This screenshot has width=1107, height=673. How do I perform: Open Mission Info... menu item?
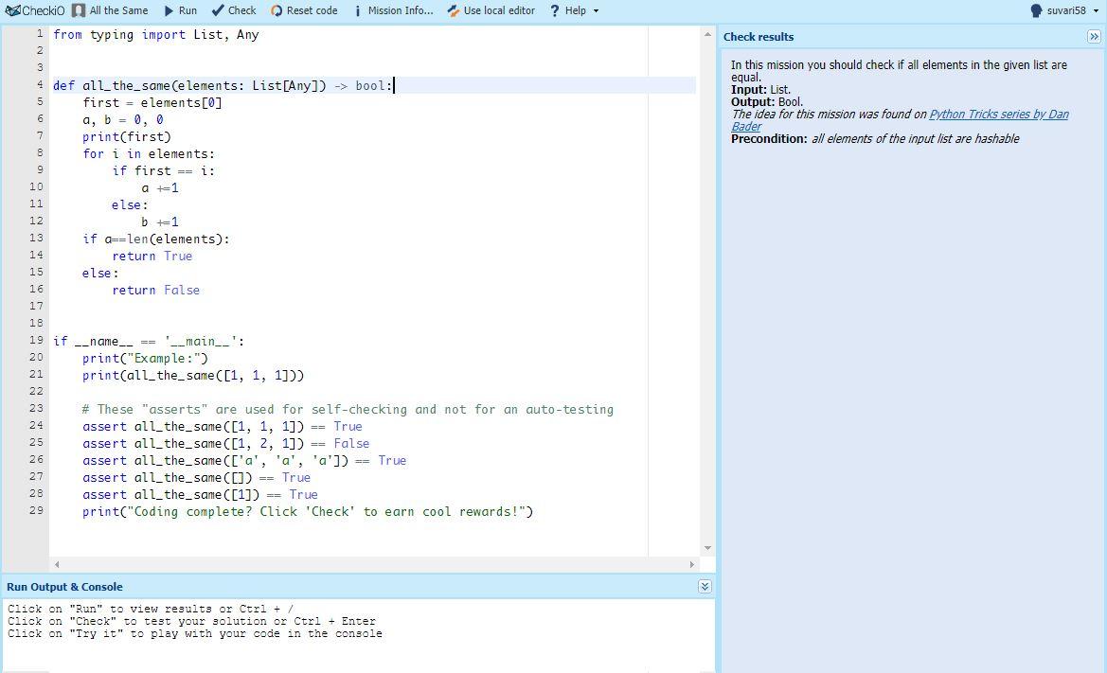(x=401, y=10)
